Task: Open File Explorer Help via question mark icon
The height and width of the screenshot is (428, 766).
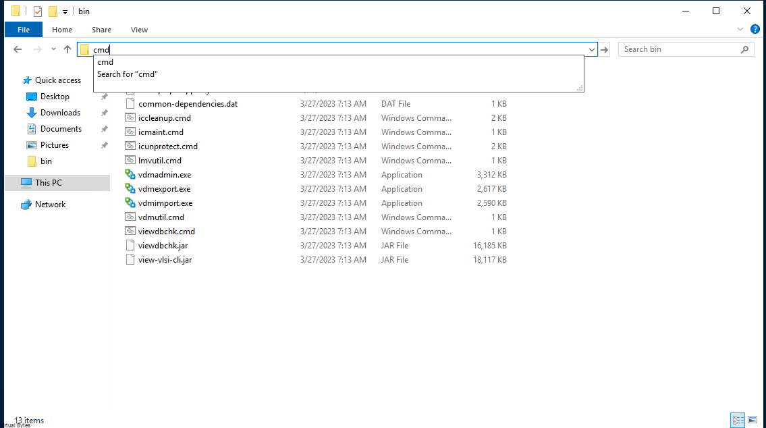Action: [755, 29]
